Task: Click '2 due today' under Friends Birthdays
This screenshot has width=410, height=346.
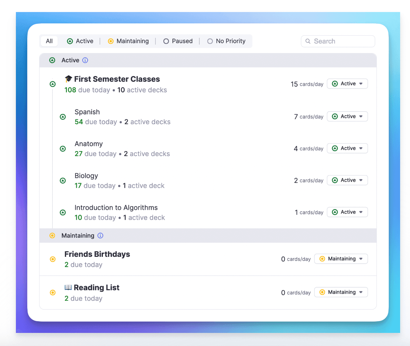Action: [x=83, y=265]
